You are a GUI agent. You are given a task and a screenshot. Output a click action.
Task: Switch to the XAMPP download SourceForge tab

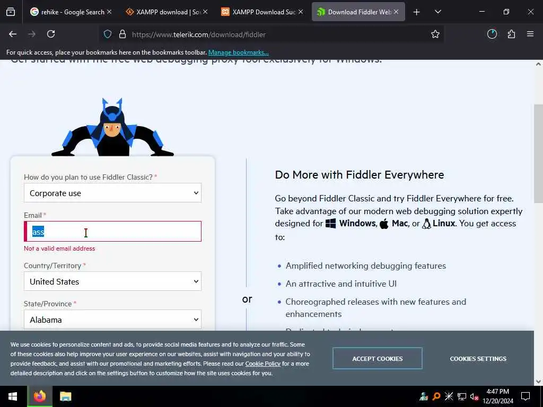(167, 12)
